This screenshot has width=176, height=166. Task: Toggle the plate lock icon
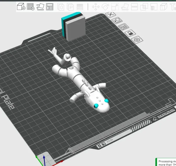pyautogui.click(x=130, y=33)
